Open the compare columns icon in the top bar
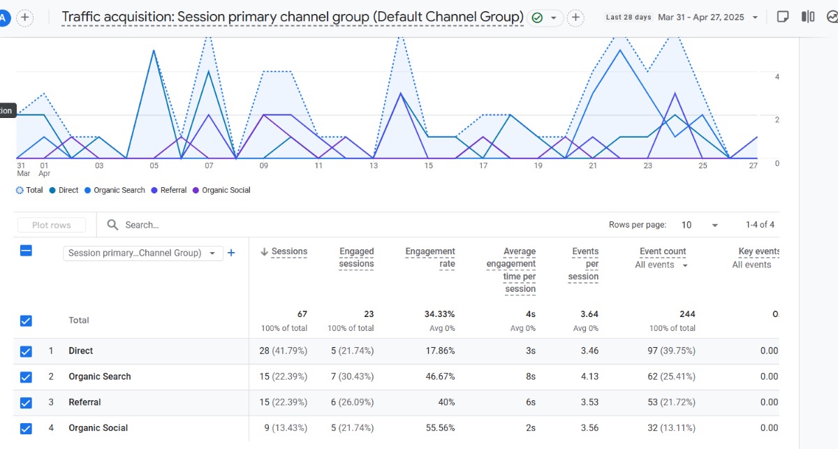838x449 pixels. point(808,17)
